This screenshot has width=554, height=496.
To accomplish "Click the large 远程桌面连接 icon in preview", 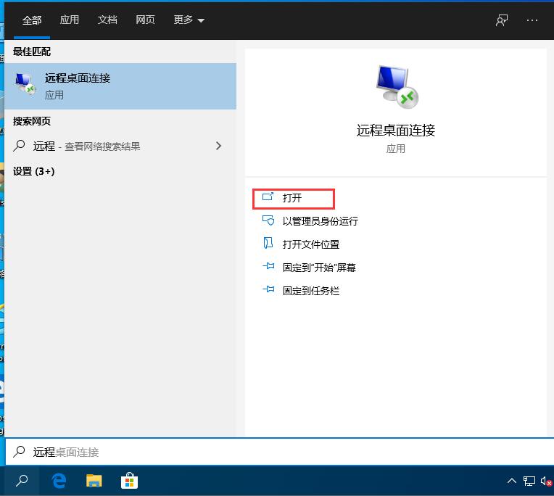I will pos(396,86).
